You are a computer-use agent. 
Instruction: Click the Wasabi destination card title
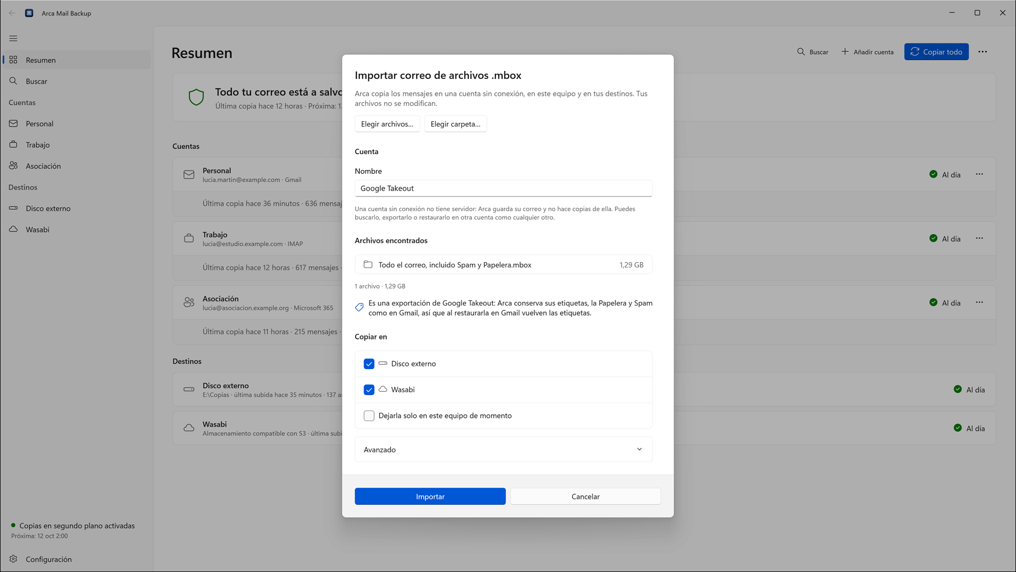tap(214, 424)
